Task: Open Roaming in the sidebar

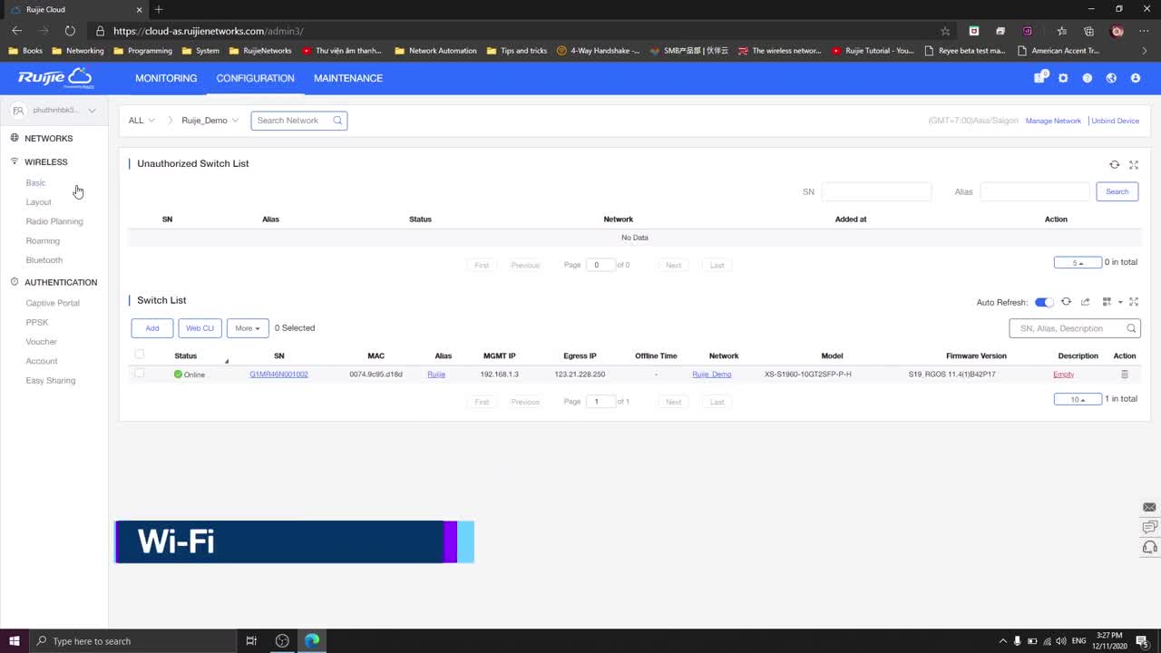Action: click(x=43, y=240)
